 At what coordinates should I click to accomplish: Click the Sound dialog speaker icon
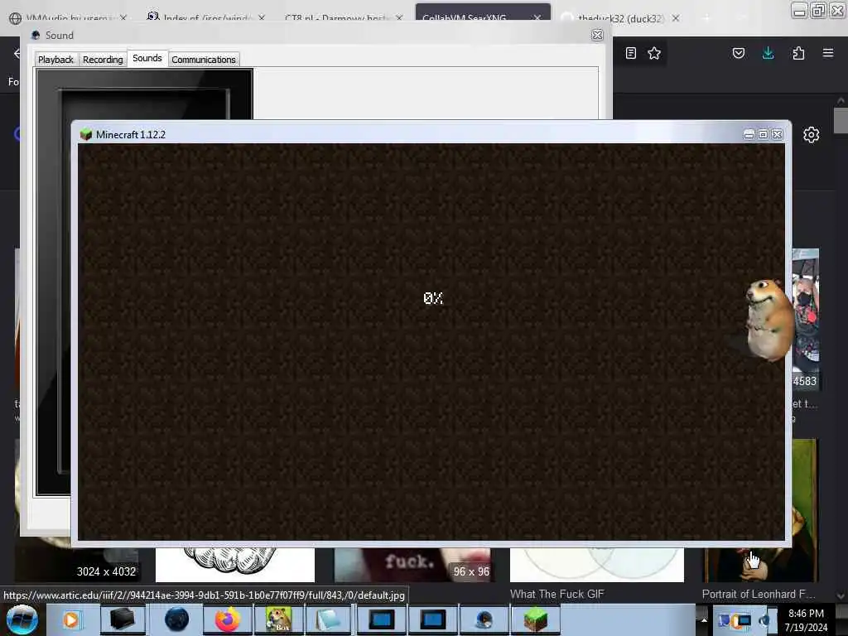(x=36, y=35)
